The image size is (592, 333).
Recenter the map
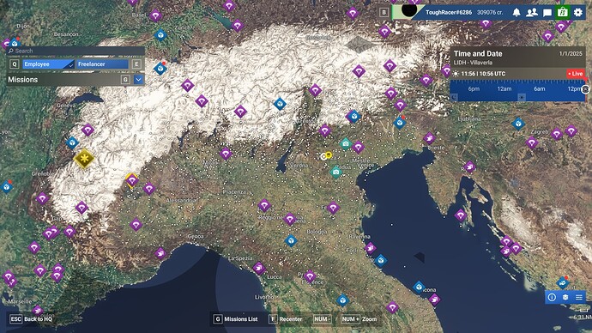286,319
